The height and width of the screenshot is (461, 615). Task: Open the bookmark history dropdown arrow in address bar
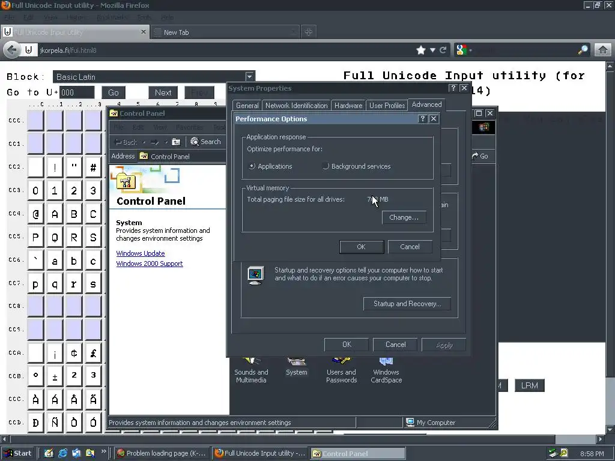pos(432,50)
